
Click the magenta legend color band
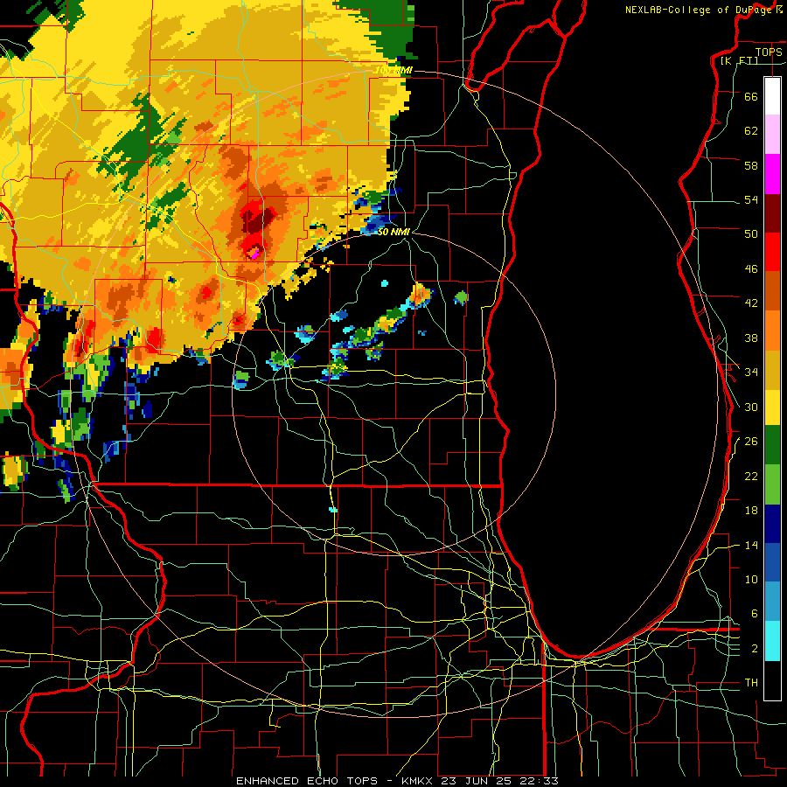pos(772,173)
